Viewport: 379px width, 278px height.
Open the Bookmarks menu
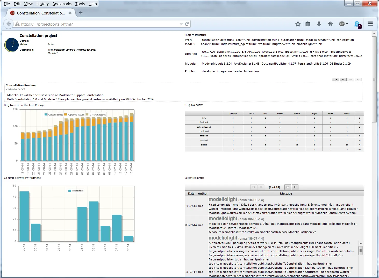(x=62, y=4)
